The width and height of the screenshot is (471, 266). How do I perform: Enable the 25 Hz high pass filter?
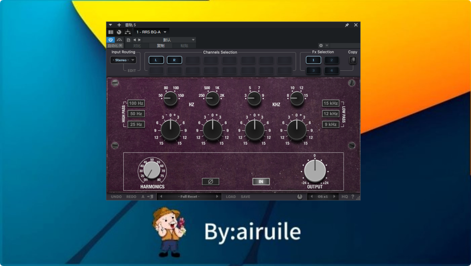pyautogui.click(x=136, y=124)
